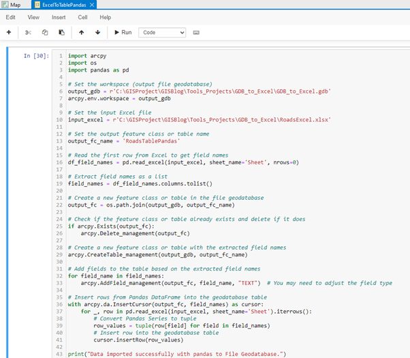Click 'for field_name in field_names:' line
This screenshot has height=358, width=410.
click(116, 275)
